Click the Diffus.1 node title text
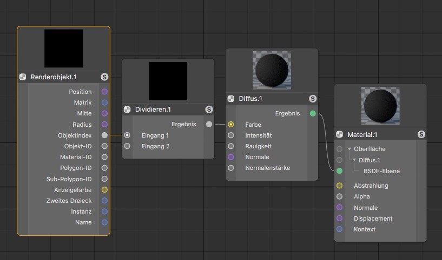Screen dimensions: 442x260 (250, 99)
